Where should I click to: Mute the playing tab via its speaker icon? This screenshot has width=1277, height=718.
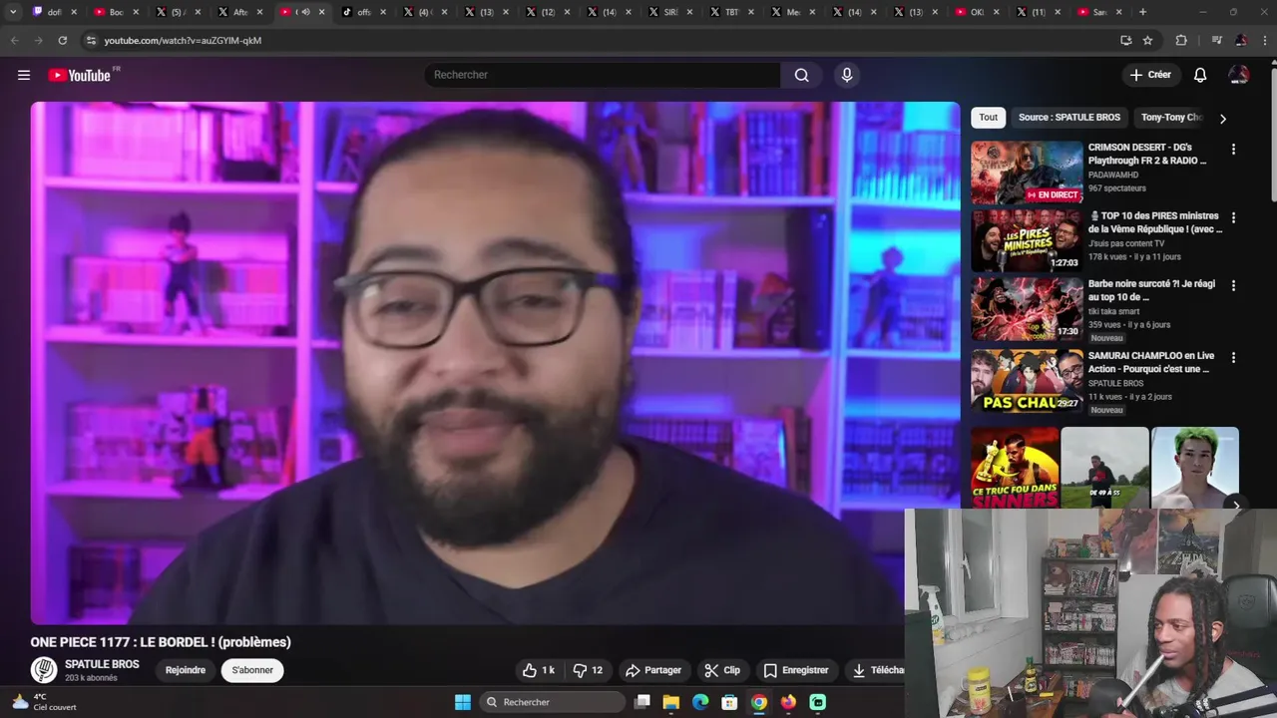[x=306, y=12]
